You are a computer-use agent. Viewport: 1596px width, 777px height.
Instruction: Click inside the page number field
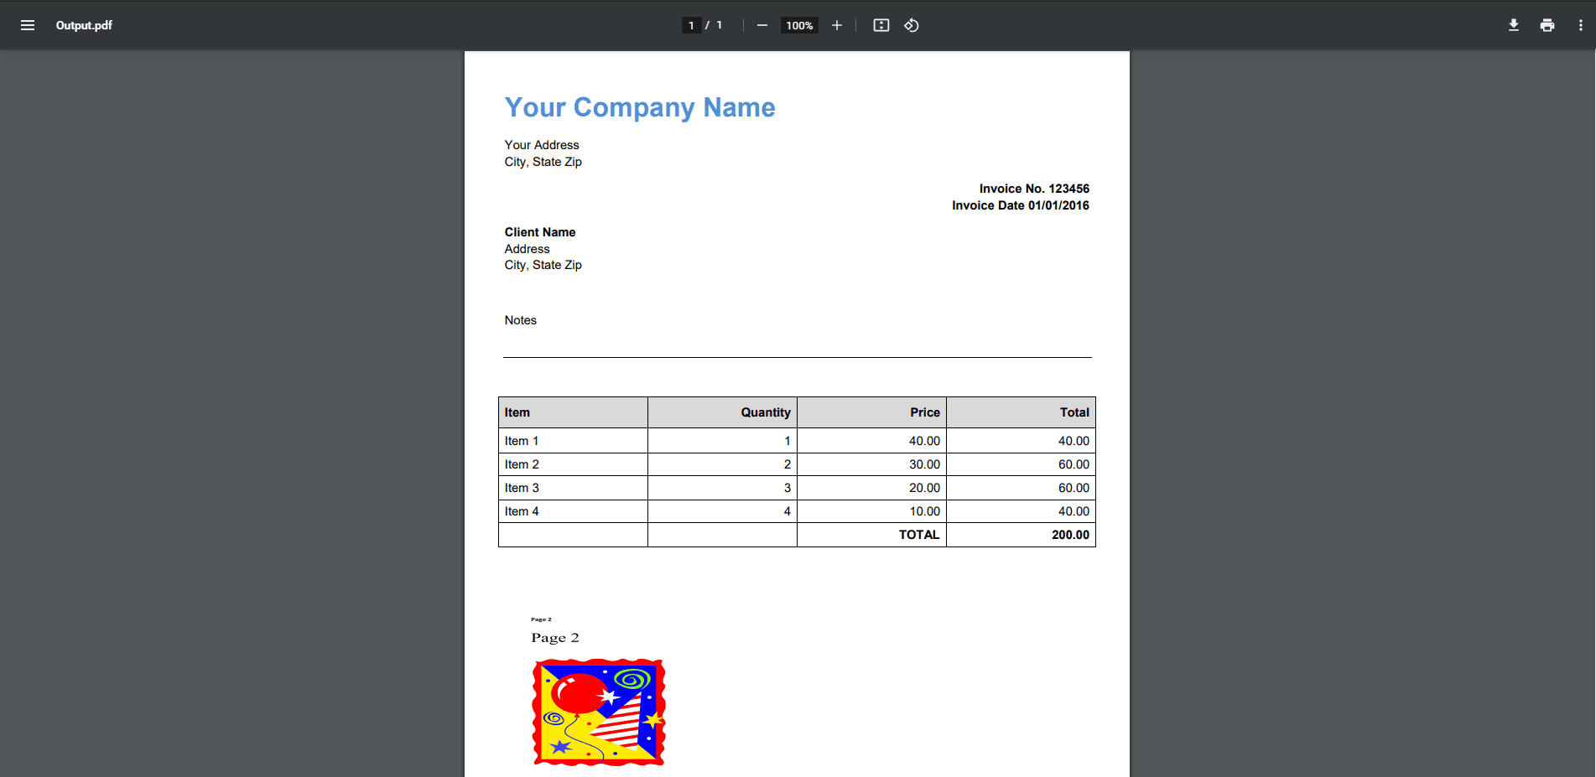(691, 25)
